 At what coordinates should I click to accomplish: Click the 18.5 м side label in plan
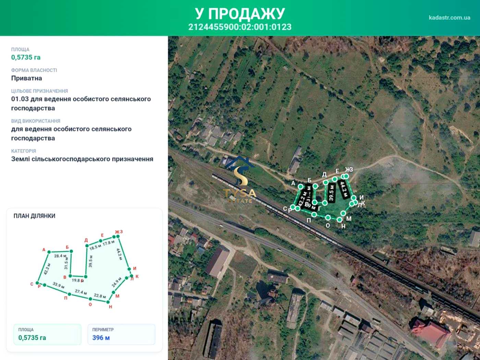tap(96, 247)
